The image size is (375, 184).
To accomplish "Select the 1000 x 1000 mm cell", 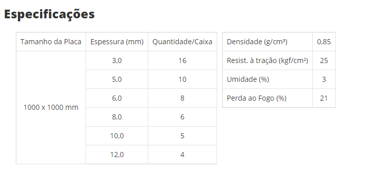I will 51,107.
